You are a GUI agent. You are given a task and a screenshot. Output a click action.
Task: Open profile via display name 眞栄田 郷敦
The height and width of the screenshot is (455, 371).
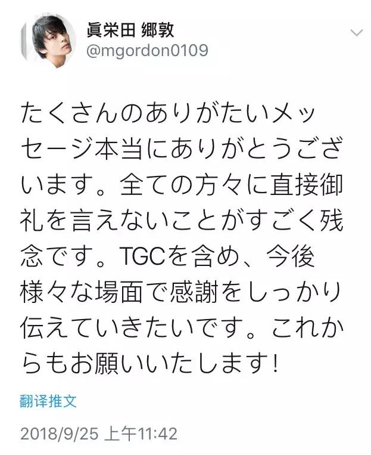click(130, 30)
